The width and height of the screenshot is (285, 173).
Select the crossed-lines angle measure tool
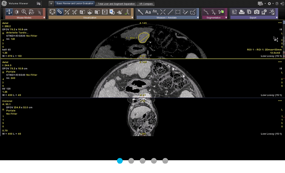[163, 12]
